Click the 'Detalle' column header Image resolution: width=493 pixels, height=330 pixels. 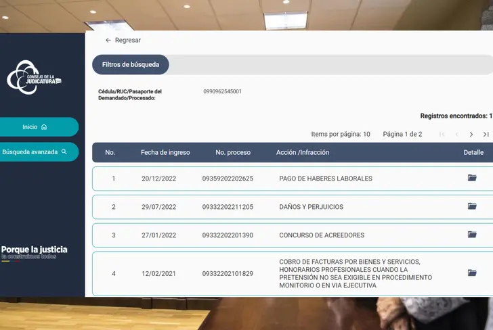[x=473, y=153]
